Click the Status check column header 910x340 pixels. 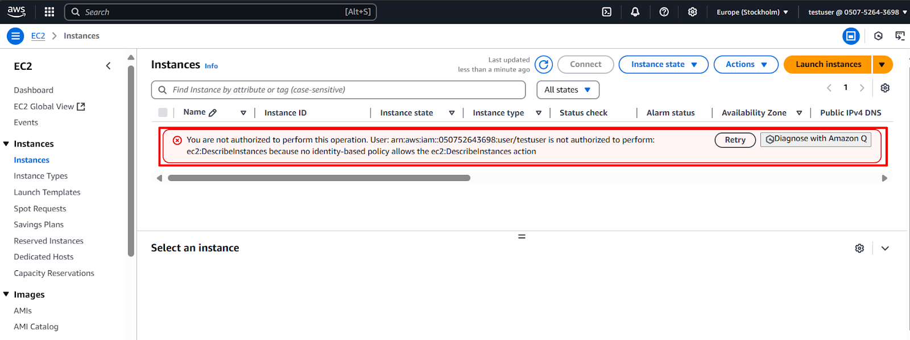[x=584, y=113]
